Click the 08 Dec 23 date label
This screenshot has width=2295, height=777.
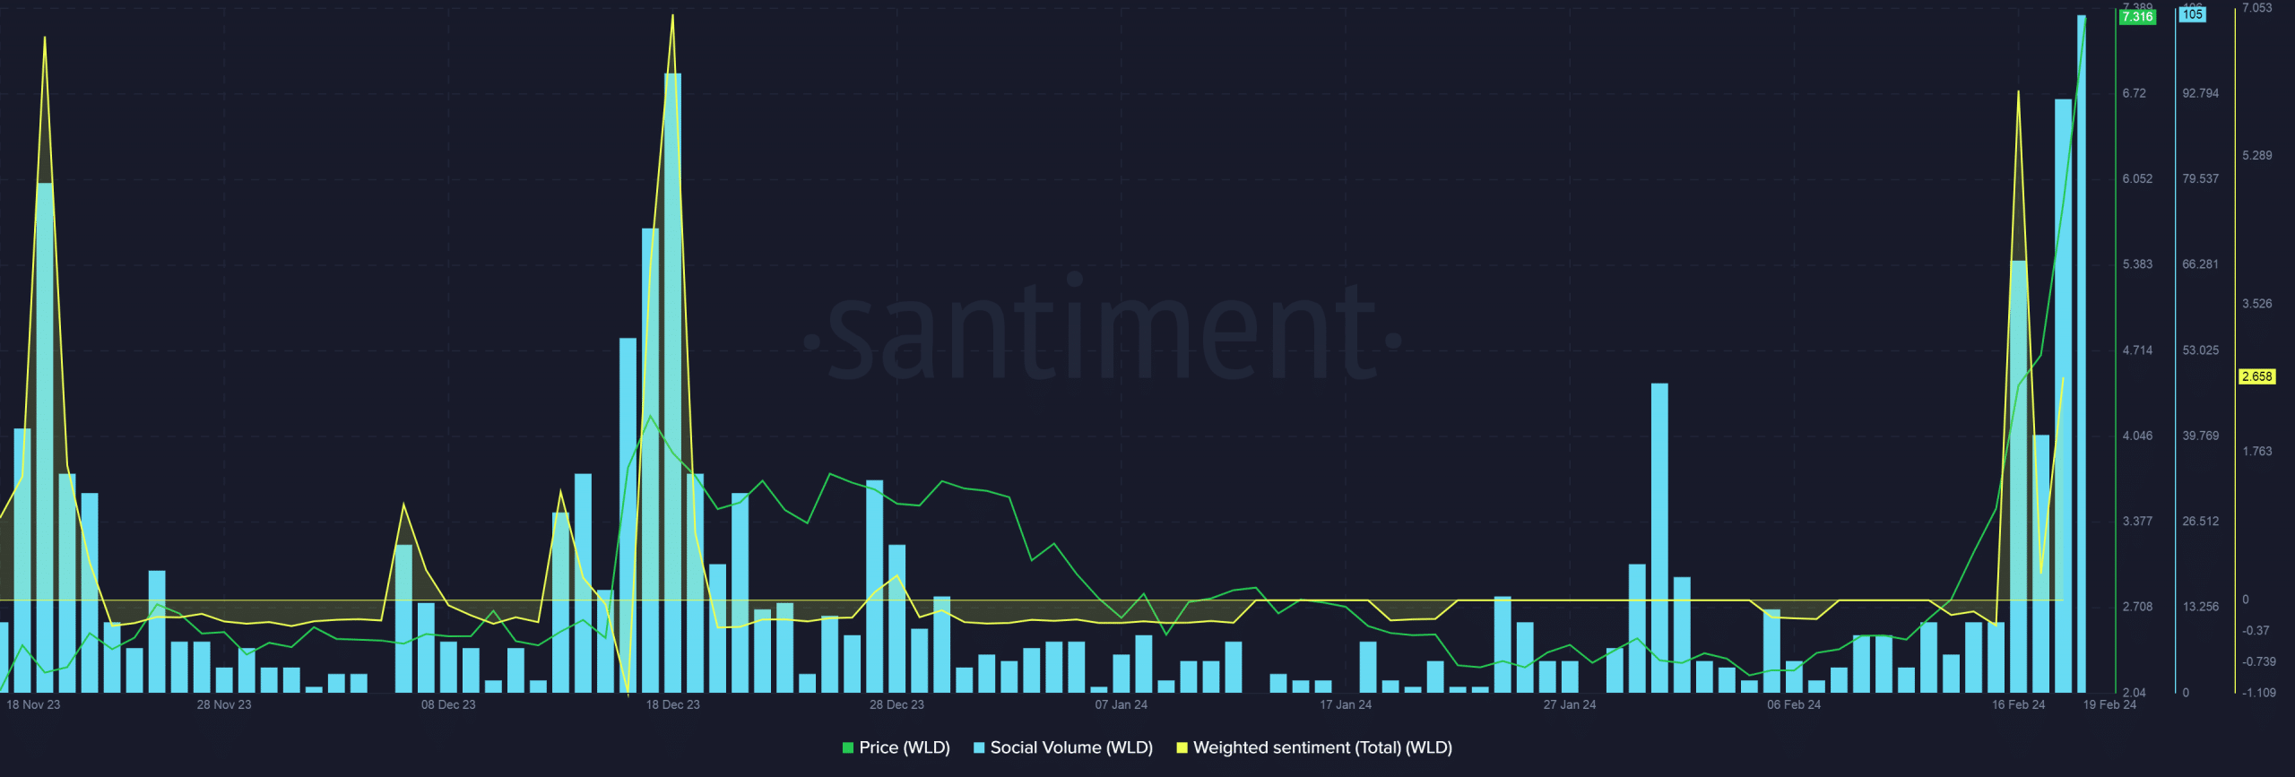pyautogui.click(x=448, y=704)
